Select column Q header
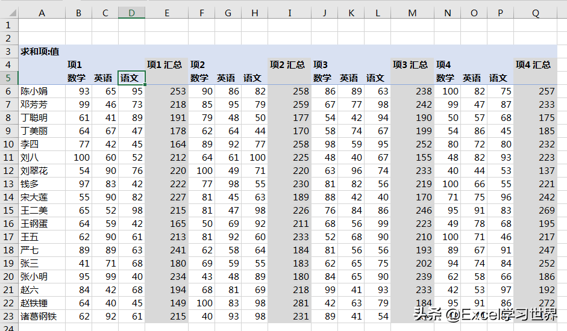The width and height of the screenshot is (567, 331). (x=536, y=13)
